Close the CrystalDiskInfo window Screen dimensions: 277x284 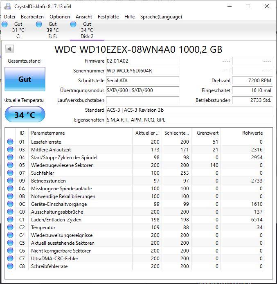coord(267,6)
